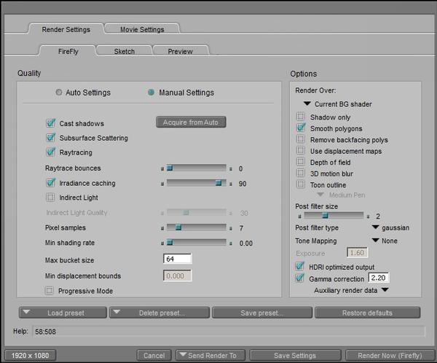Click the Pixel samples slider handle
Image resolution: width=437 pixels, height=363 pixels.
pyautogui.click(x=178, y=227)
